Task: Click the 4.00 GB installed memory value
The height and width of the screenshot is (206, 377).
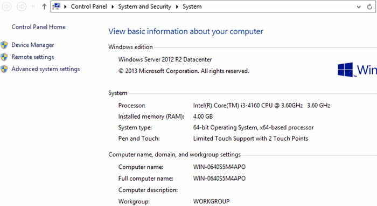Action: (x=203, y=116)
